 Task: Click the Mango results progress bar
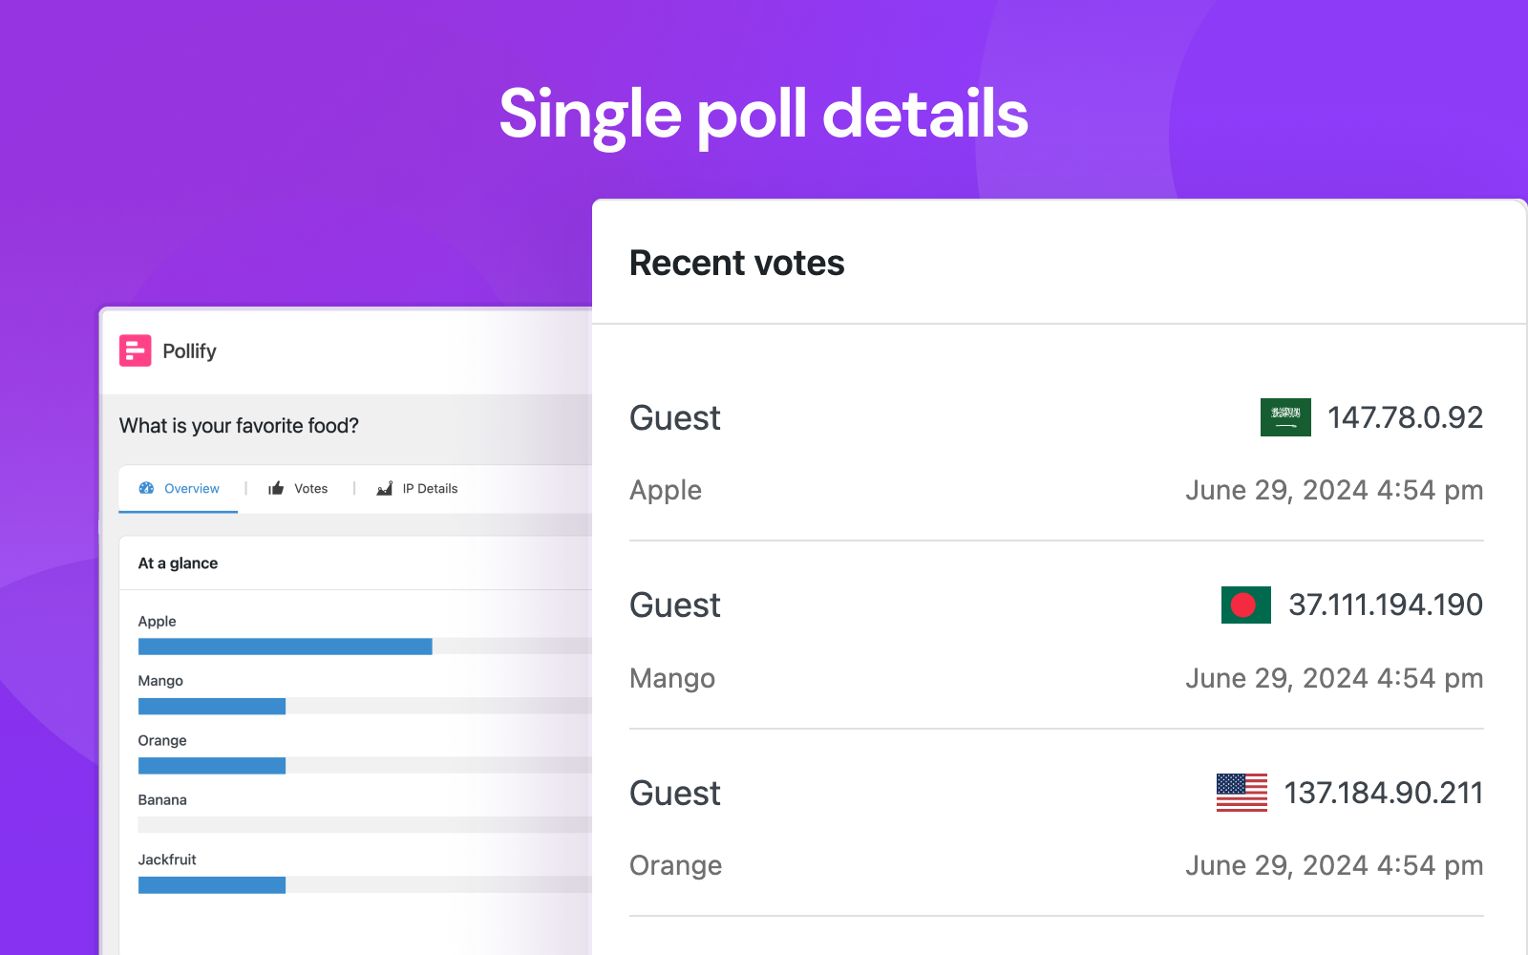pyautogui.click(x=363, y=707)
